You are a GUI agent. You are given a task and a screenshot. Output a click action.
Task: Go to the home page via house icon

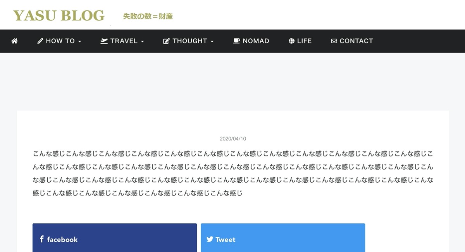click(x=14, y=41)
